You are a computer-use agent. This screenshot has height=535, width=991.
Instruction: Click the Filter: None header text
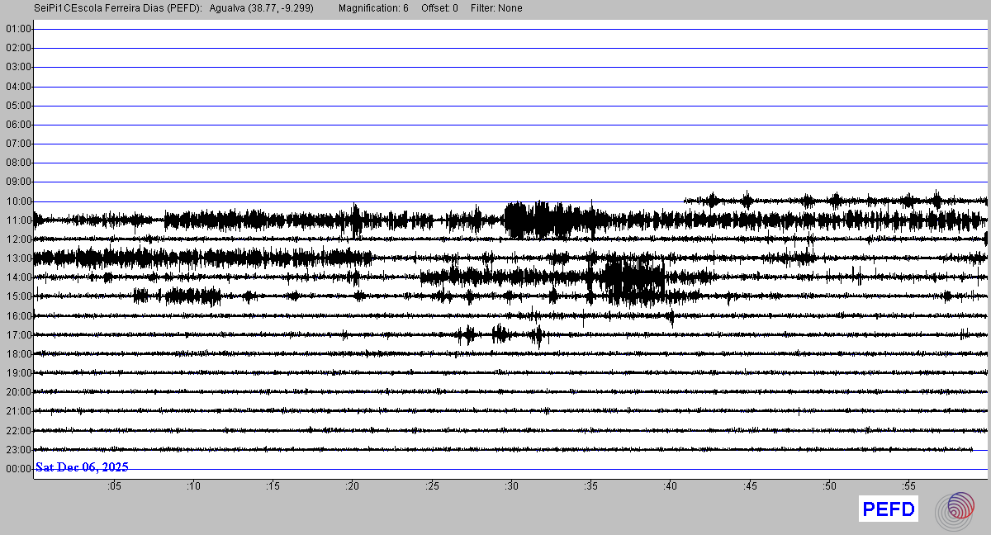(496, 8)
